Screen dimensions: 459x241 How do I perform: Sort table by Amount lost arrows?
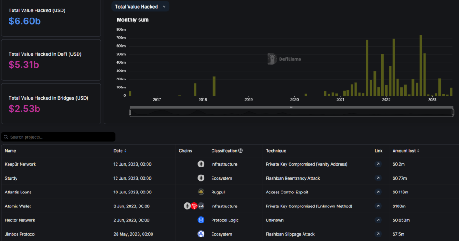(418, 151)
